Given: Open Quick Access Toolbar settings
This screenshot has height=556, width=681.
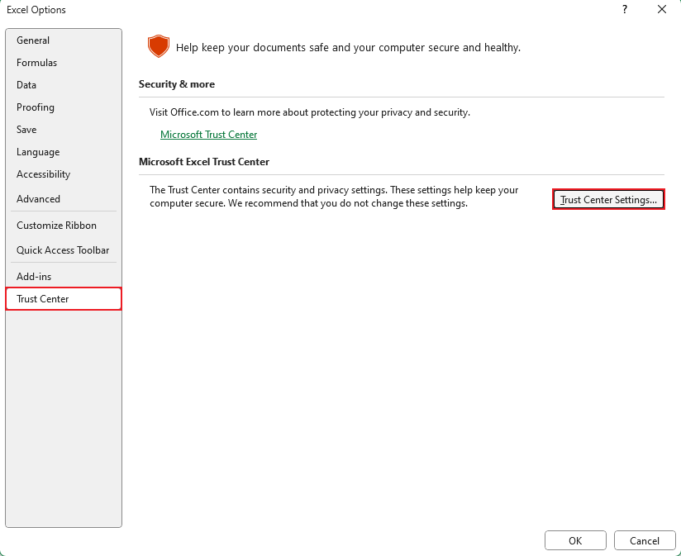Looking at the screenshot, I should pos(64,250).
